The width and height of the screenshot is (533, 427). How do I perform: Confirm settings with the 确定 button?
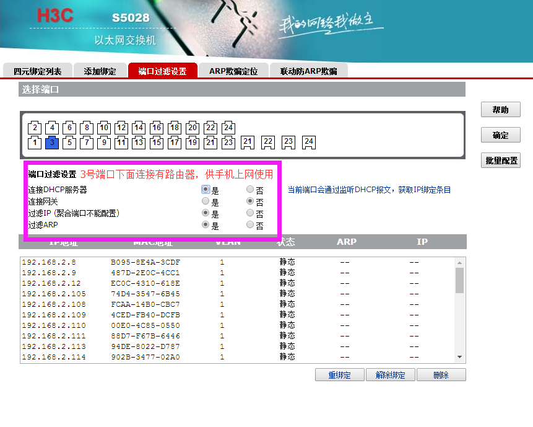click(x=500, y=135)
